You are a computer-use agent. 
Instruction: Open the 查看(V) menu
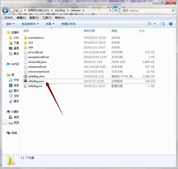click(x=34, y=18)
